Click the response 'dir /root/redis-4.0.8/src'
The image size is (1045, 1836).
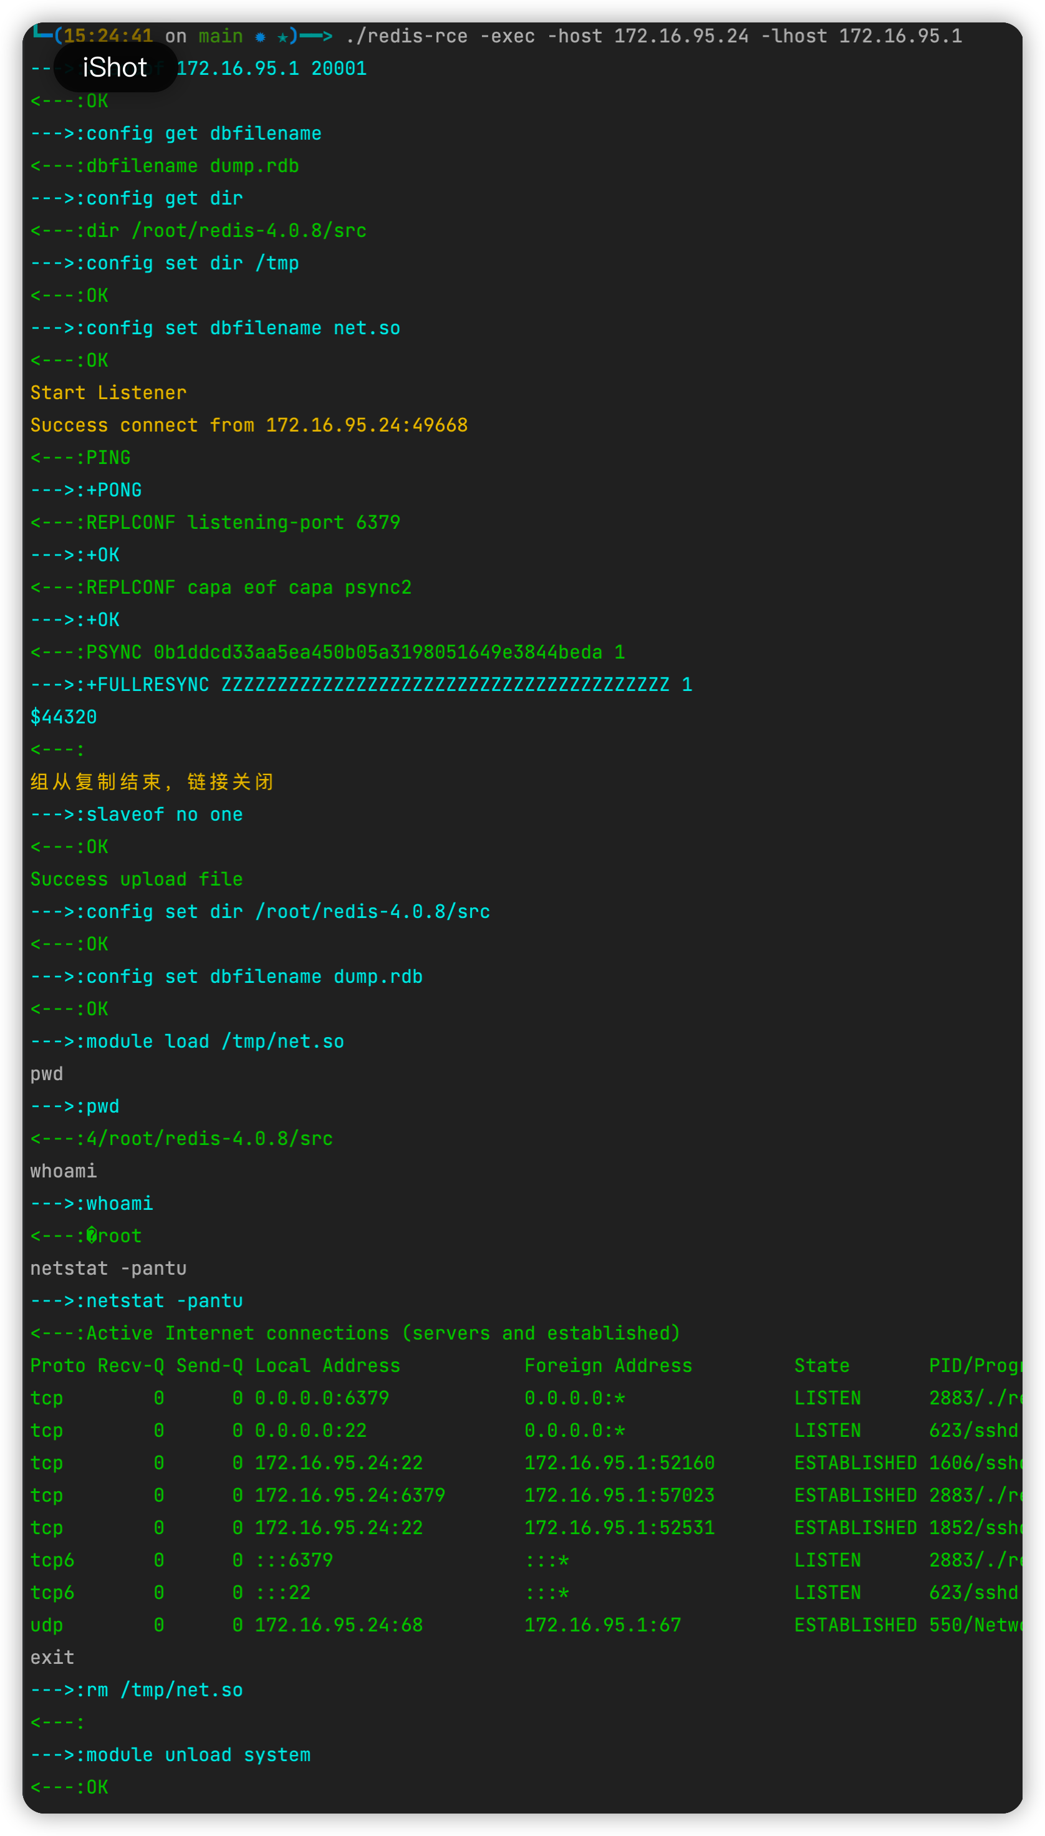point(198,230)
